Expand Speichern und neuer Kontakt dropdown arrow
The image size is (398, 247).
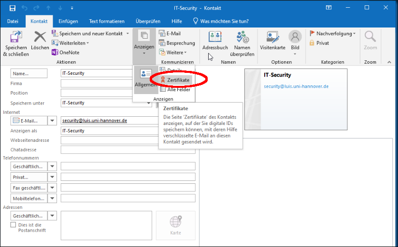(128, 33)
